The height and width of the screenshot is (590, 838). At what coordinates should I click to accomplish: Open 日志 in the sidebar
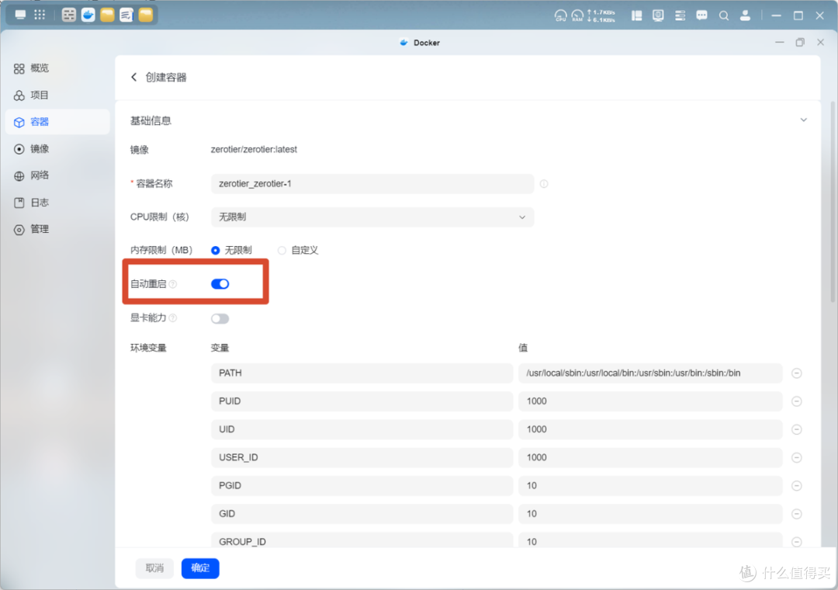pyautogui.click(x=57, y=202)
